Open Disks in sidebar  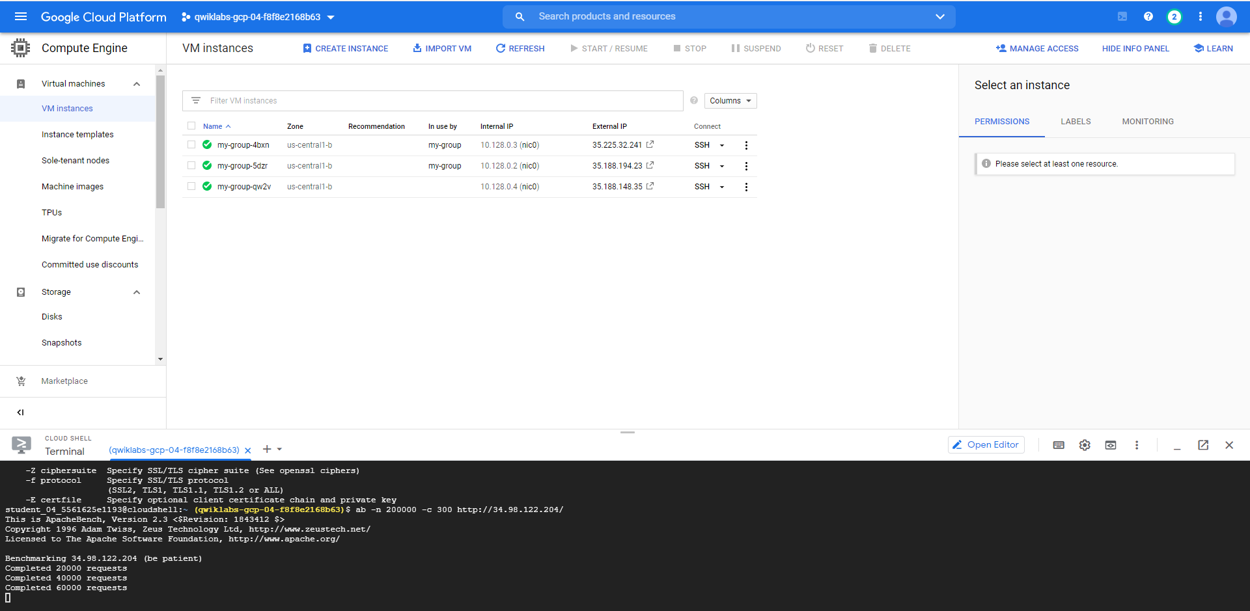coord(52,317)
